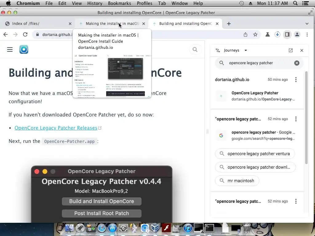Expand the tab search chevron

coord(307,24)
